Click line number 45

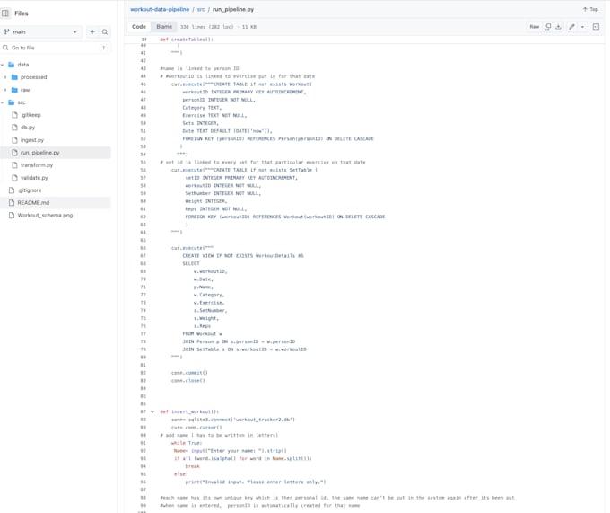pyautogui.click(x=144, y=84)
